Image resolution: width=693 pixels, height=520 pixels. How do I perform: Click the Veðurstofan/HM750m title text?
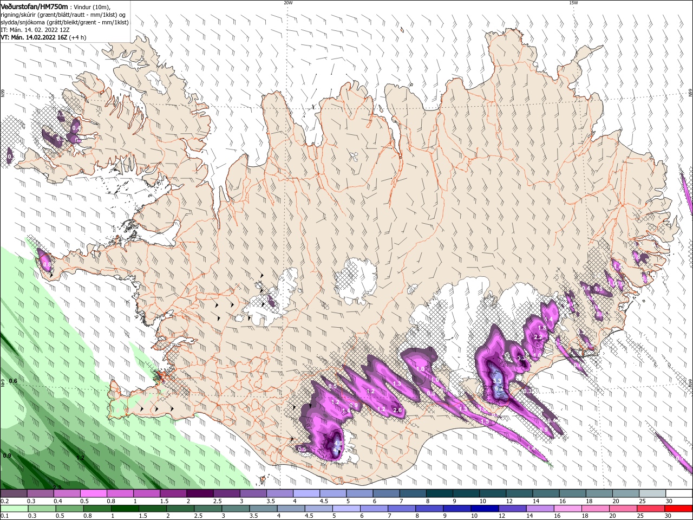pos(34,6)
